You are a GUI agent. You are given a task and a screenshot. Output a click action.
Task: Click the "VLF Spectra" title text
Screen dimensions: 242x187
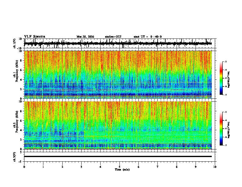tap(35, 37)
